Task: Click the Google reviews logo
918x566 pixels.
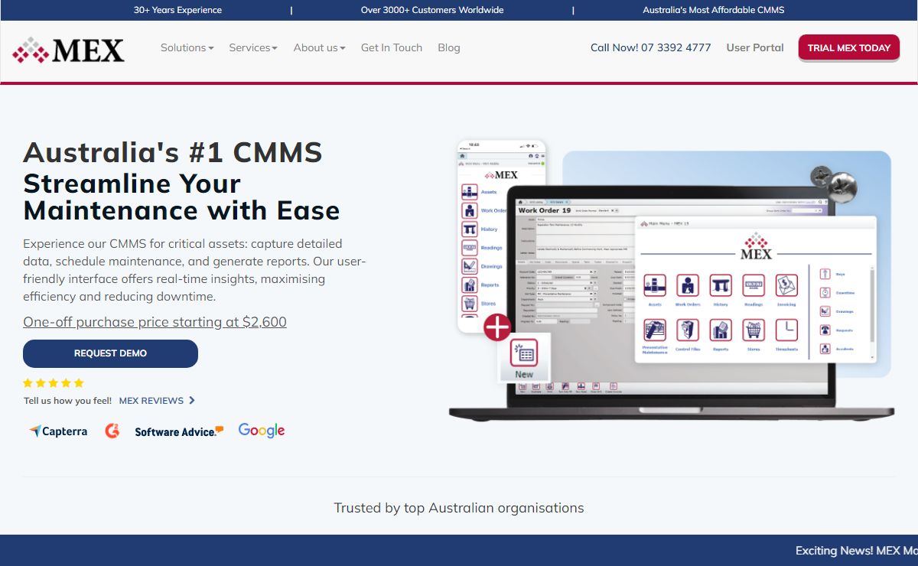Action: coord(261,431)
